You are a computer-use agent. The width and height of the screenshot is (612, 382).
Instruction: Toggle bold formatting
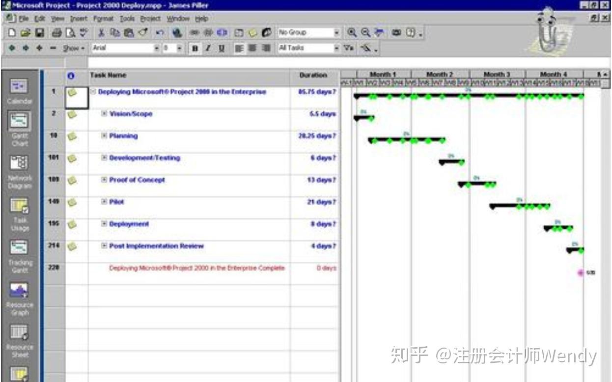[x=195, y=48]
